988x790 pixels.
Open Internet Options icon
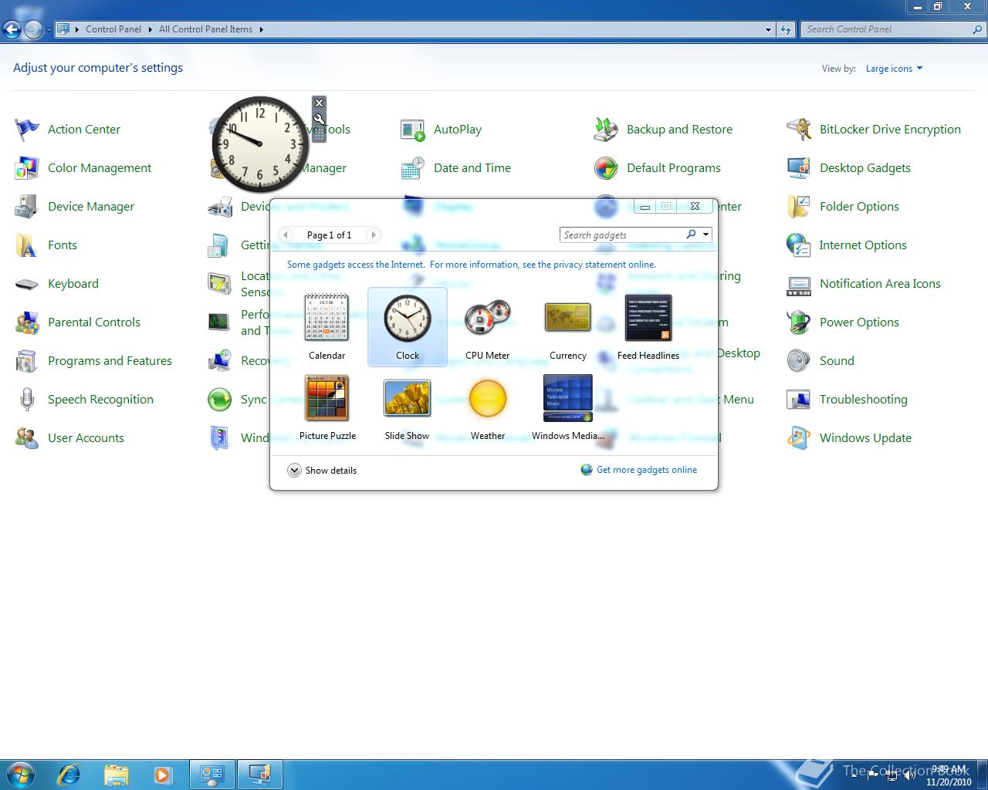click(799, 245)
